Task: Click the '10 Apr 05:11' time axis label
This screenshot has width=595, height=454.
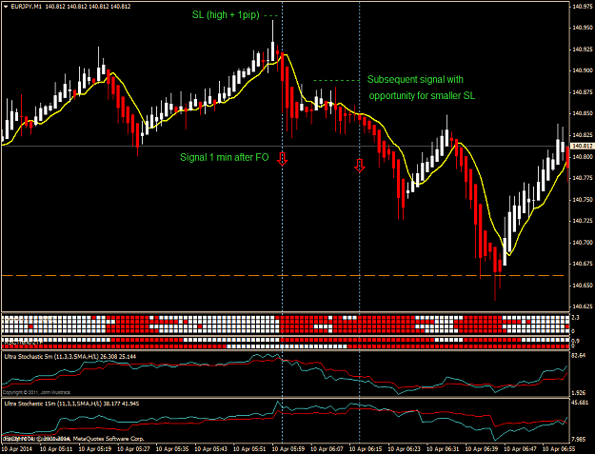Action: (56, 449)
